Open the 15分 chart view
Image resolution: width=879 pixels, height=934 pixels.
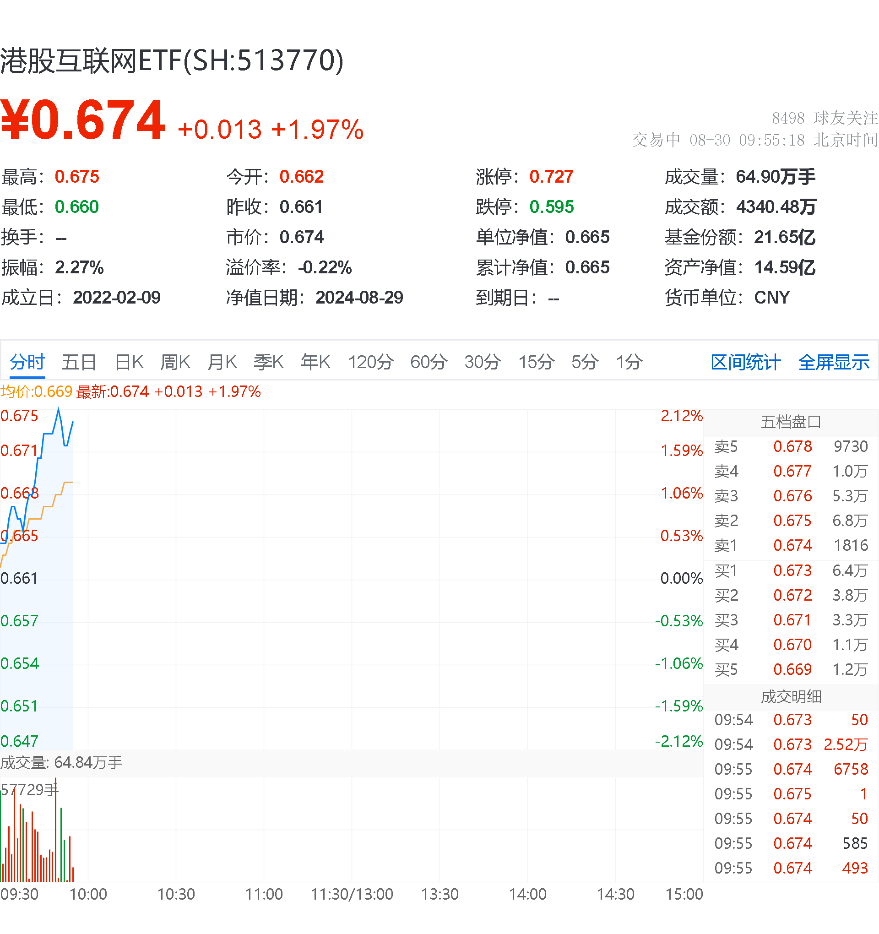536,362
